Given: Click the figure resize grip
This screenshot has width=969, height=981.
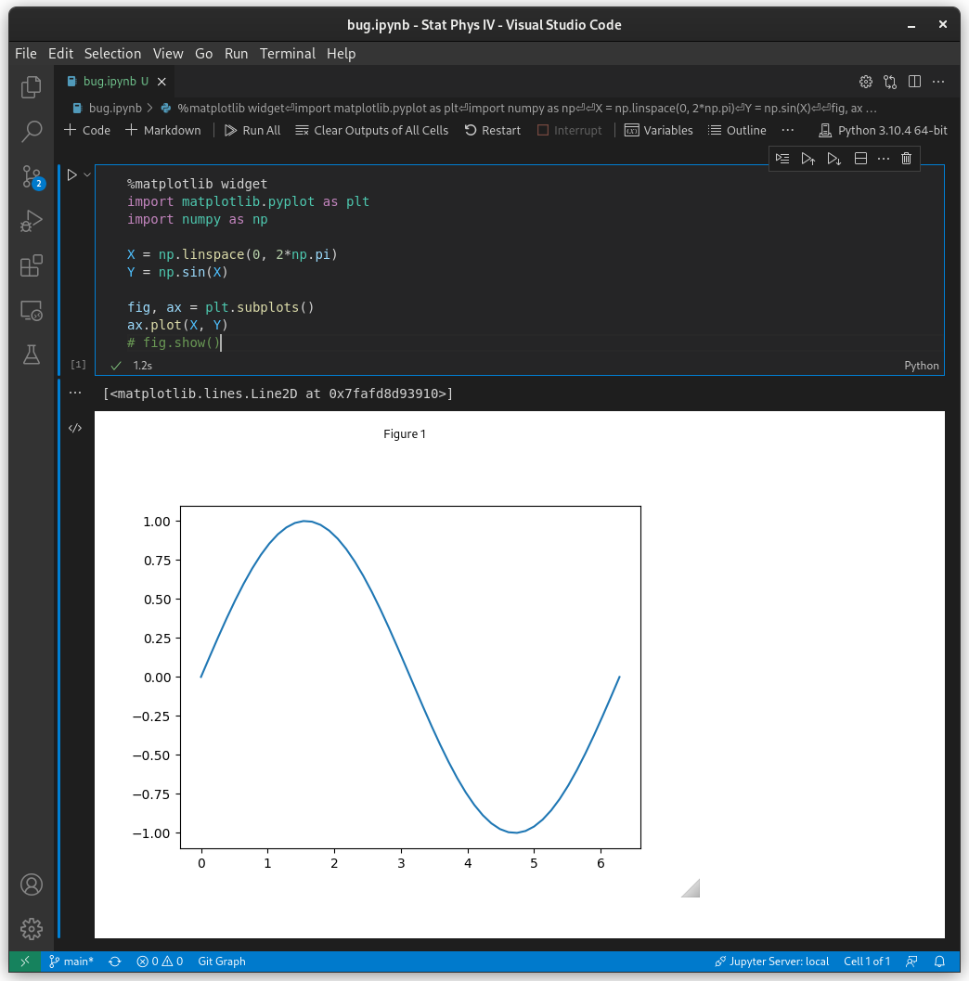Looking at the screenshot, I should point(690,888).
